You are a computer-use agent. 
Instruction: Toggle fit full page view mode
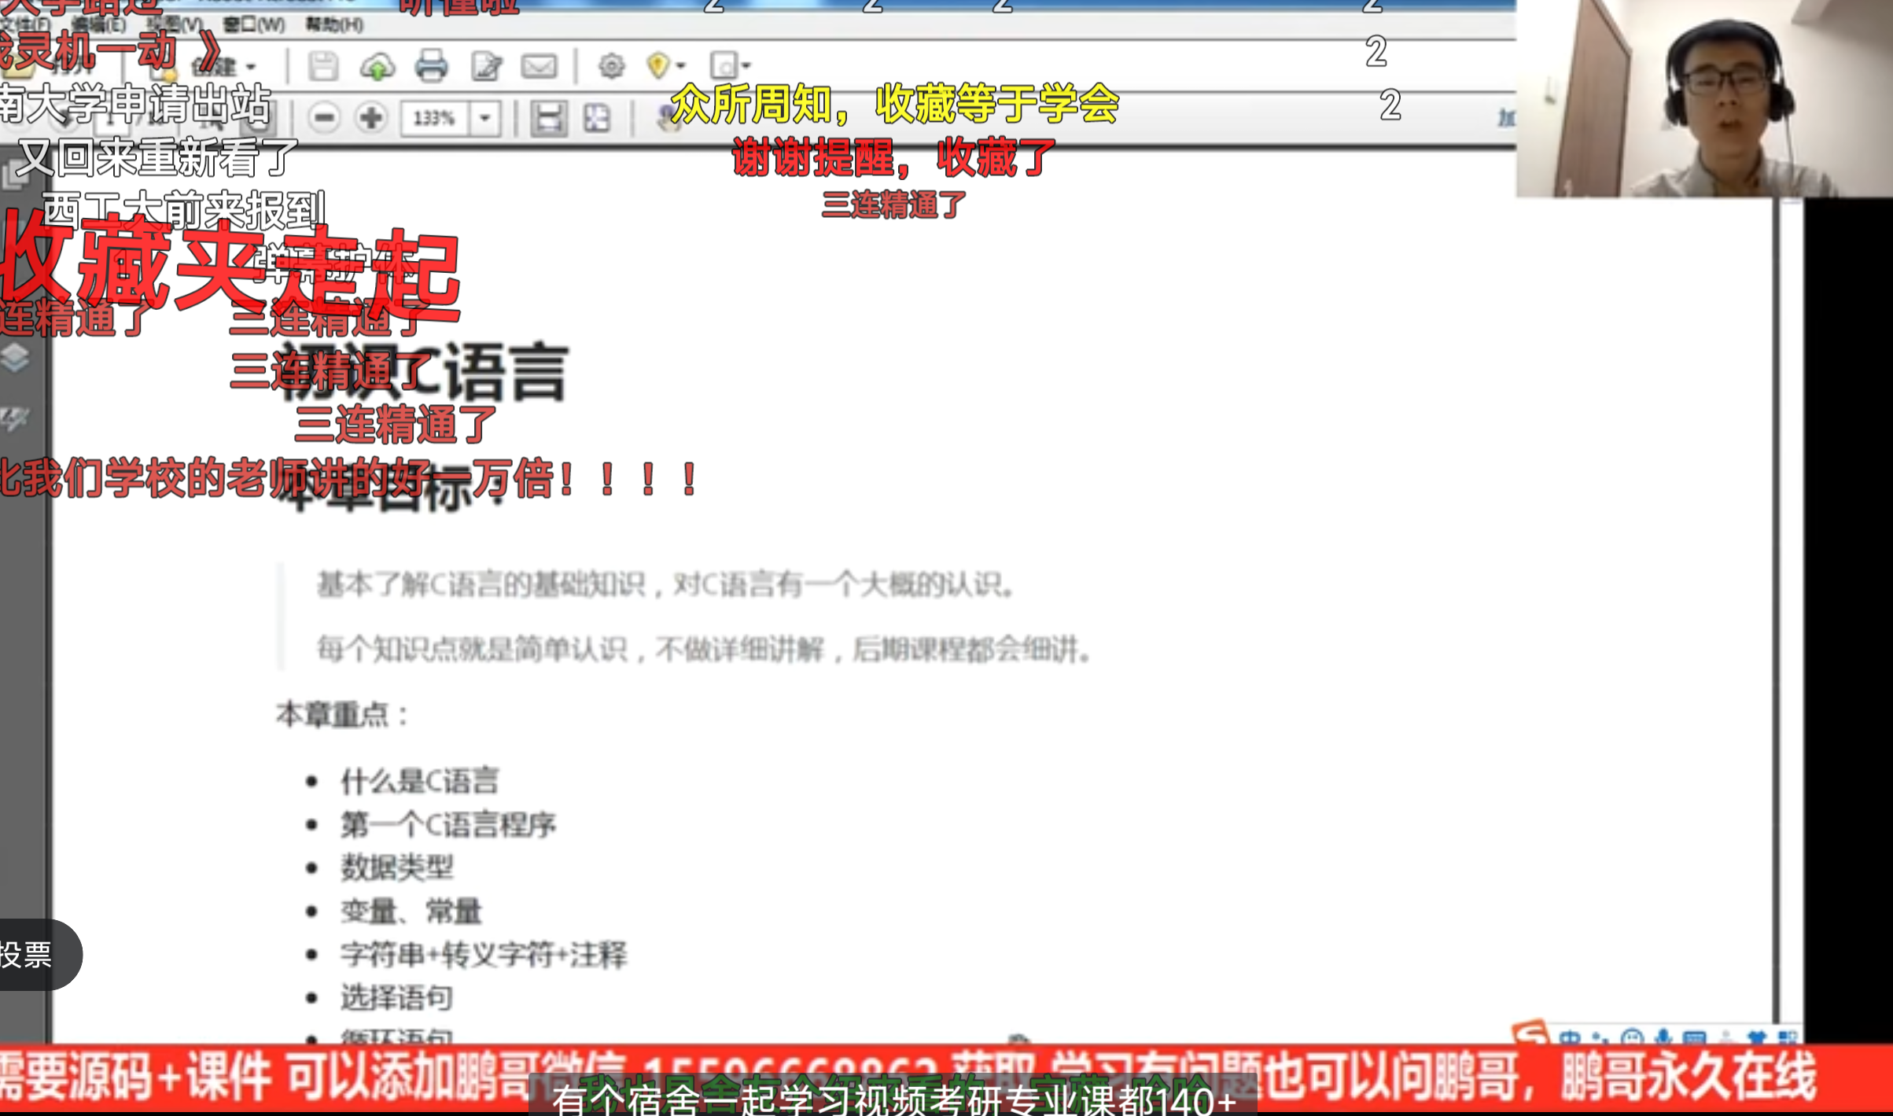pos(597,119)
